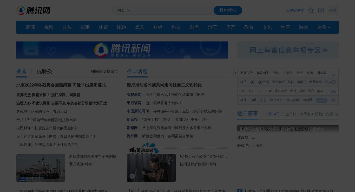Click the 腾讯新闻 banner

pyautogui.click(x=122, y=50)
